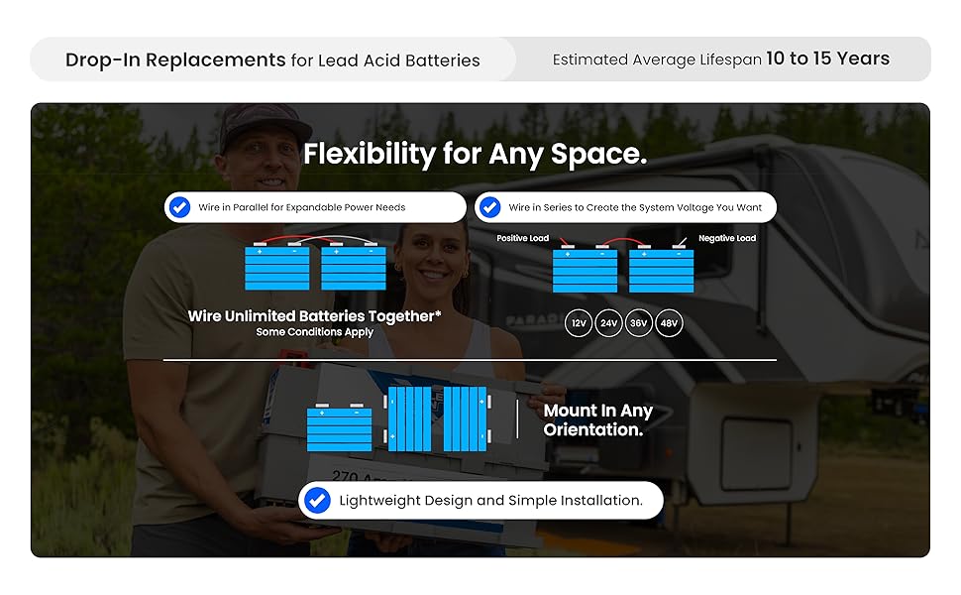This screenshot has width=961, height=595.
Task: Click the right battery in the parallel diagram
Action: [x=354, y=267]
